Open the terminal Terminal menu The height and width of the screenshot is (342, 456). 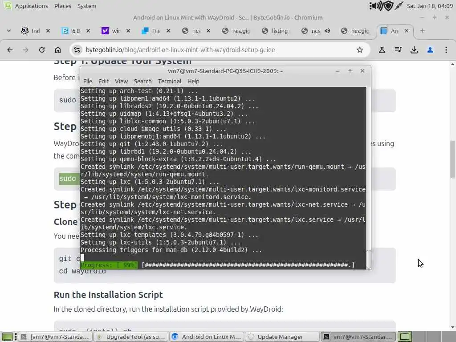[x=170, y=81]
